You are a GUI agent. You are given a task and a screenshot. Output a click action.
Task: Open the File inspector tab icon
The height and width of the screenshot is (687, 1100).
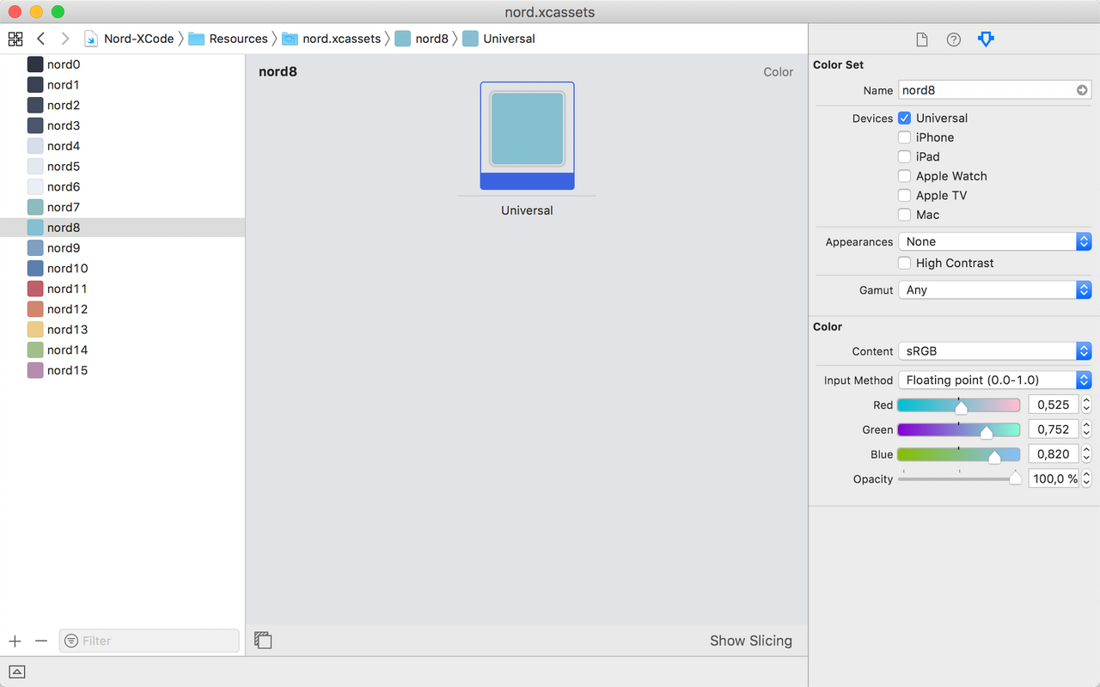(x=921, y=40)
